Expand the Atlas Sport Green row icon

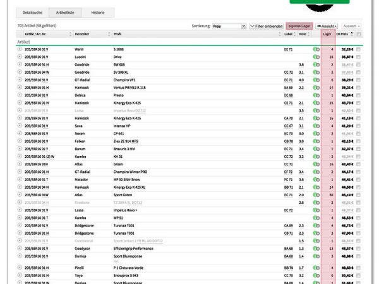(x=20, y=194)
